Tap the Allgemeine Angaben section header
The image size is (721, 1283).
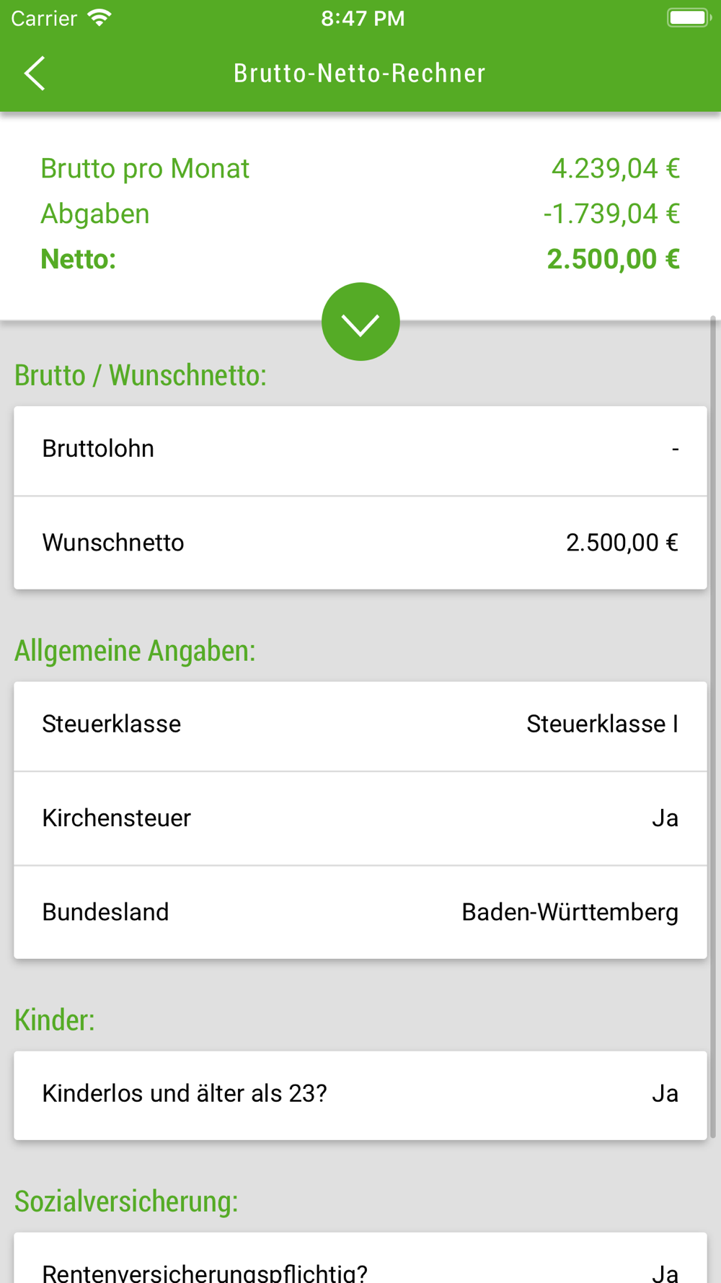(135, 651)
